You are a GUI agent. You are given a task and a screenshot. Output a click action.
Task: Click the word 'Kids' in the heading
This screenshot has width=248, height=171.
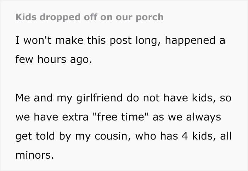click(26, 17)
